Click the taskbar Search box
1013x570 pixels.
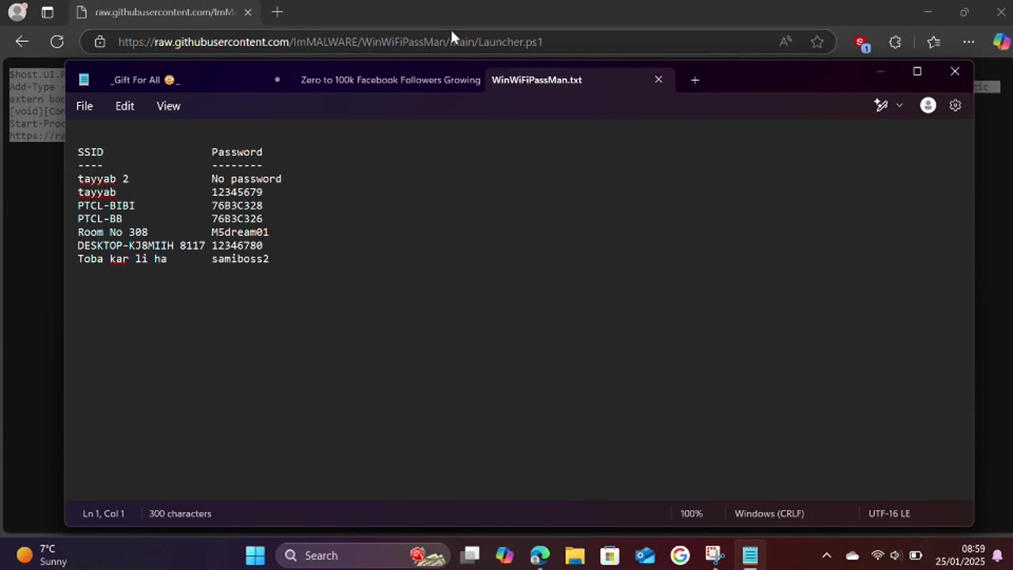(x=362, y=555)
